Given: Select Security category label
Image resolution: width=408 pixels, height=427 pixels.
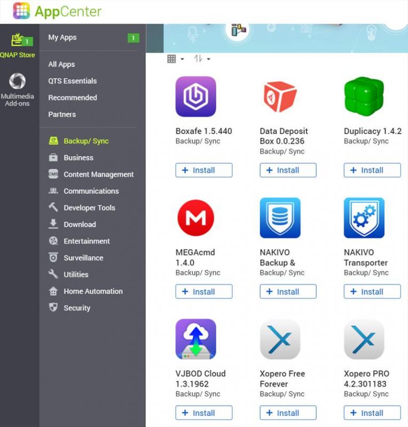Looking at the screenshot, I should [77, 308].
